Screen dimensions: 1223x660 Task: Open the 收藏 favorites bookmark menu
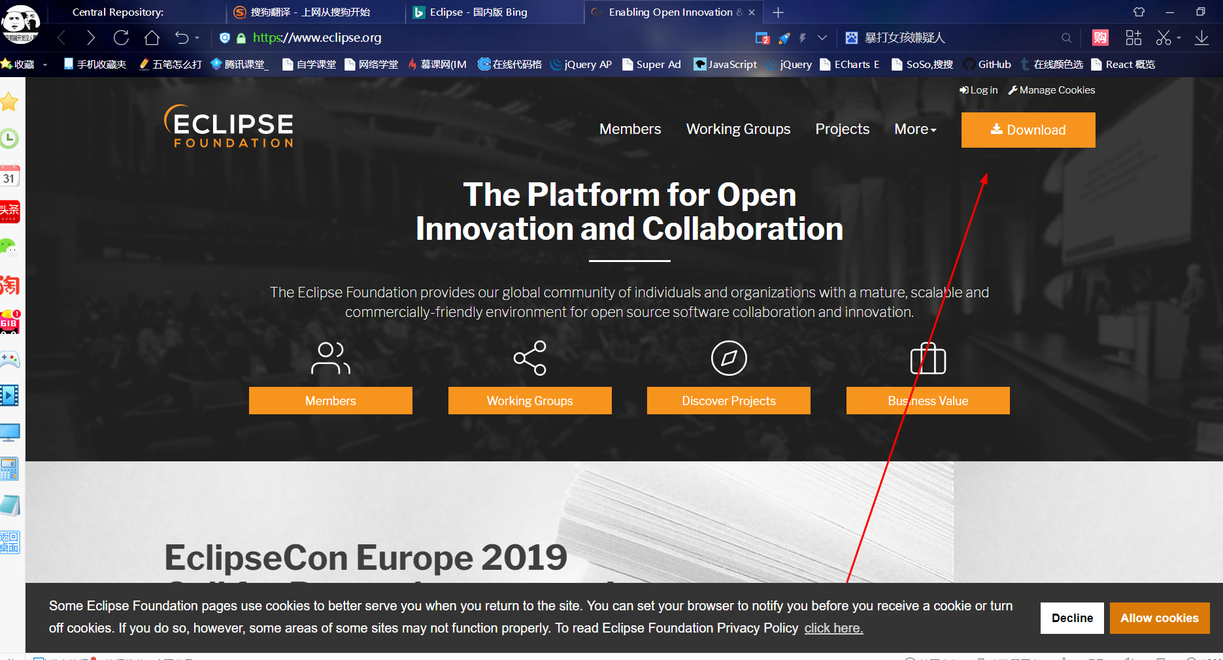pyautogui.click(x=24, y=64)
